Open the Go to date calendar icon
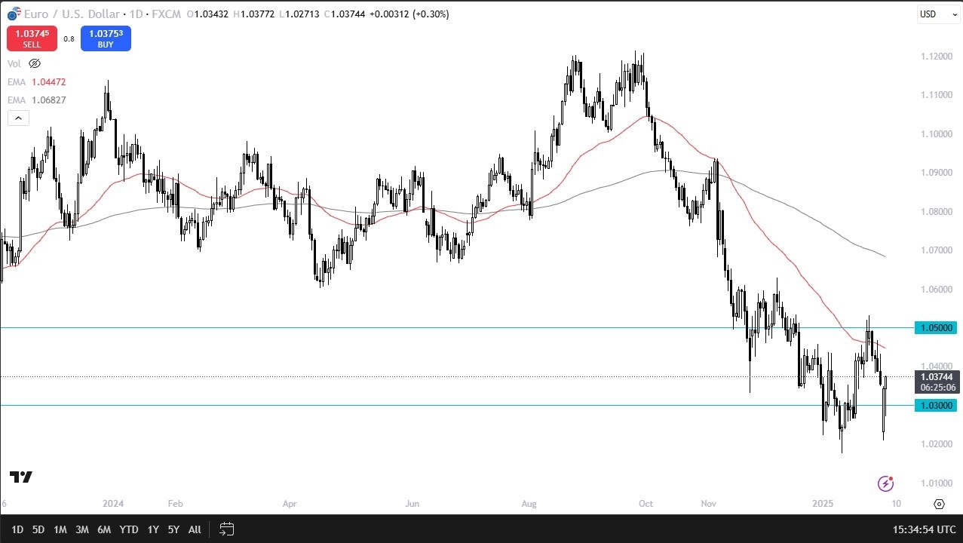The height and width of the screenshot is (543, 963). (226, 529)
